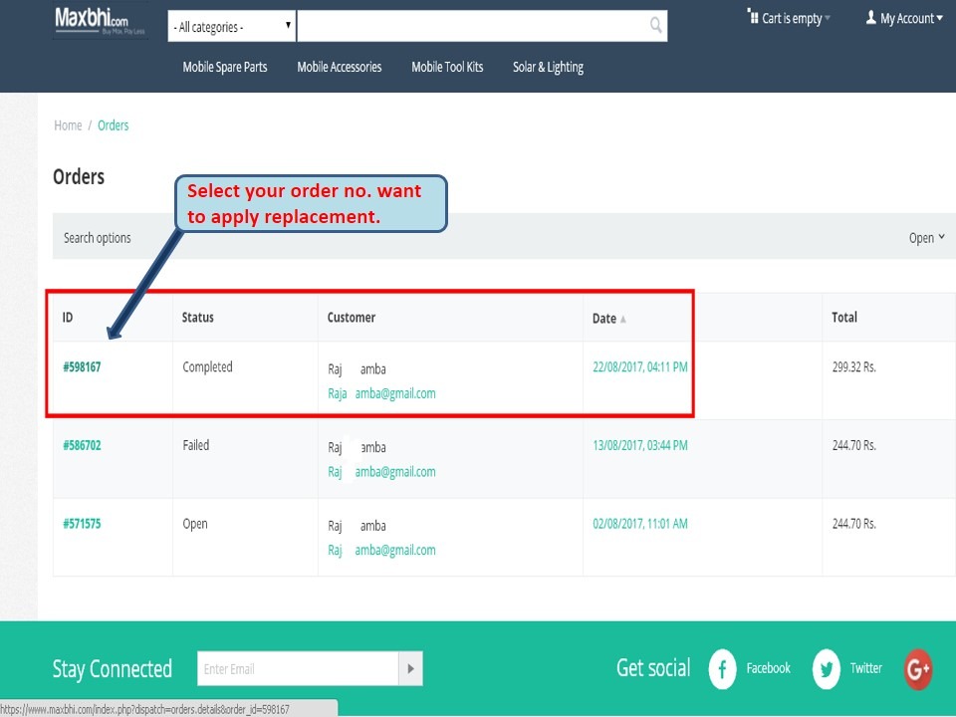
Task: Open Mobile Accessories menu
Action: click(339, 67)
